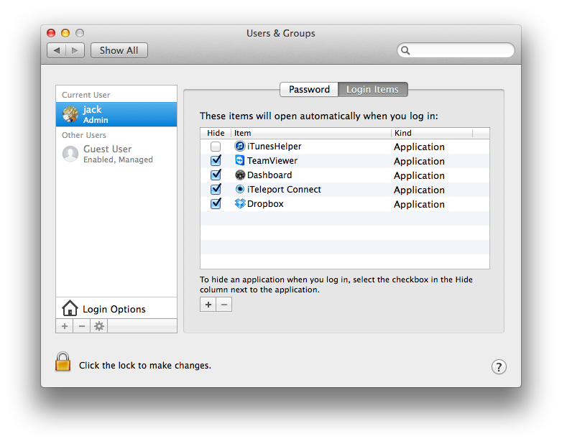Click the magnifying glass search icon
562x444 pixels.
pyautogui.click(x=405, y=50)
